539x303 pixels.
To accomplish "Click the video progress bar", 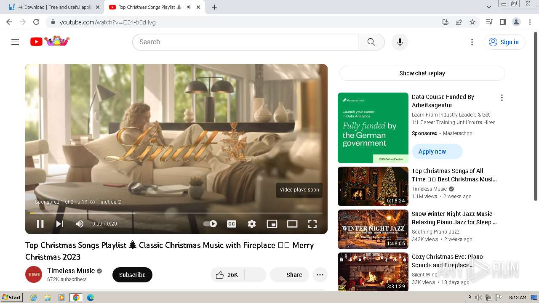I will point(176,213).
